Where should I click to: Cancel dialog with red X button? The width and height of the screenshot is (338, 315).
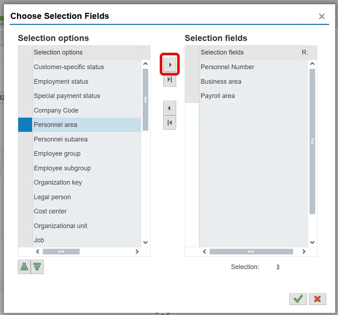click(x=317, y=299)
